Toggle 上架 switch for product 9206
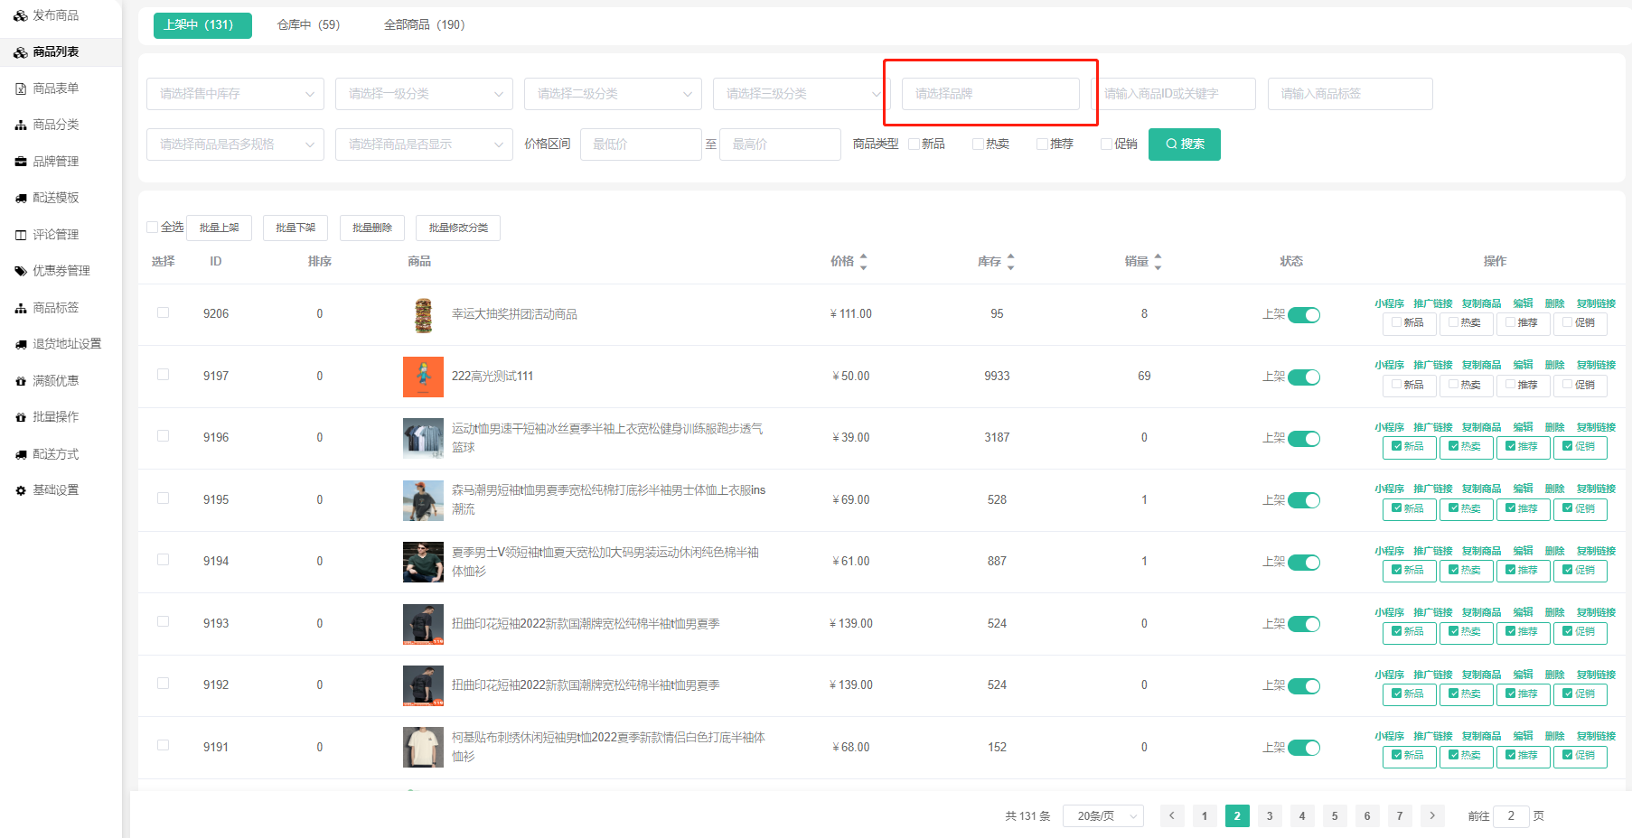 point(1303,315)
